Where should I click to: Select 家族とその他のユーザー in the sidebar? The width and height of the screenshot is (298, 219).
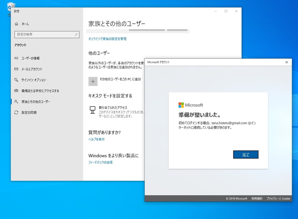tap(36, 101)
